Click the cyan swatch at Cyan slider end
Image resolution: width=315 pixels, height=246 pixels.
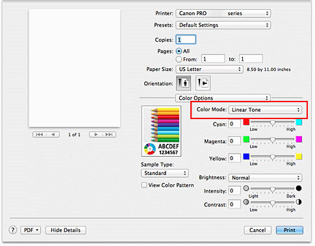click(x=299, y=122)
